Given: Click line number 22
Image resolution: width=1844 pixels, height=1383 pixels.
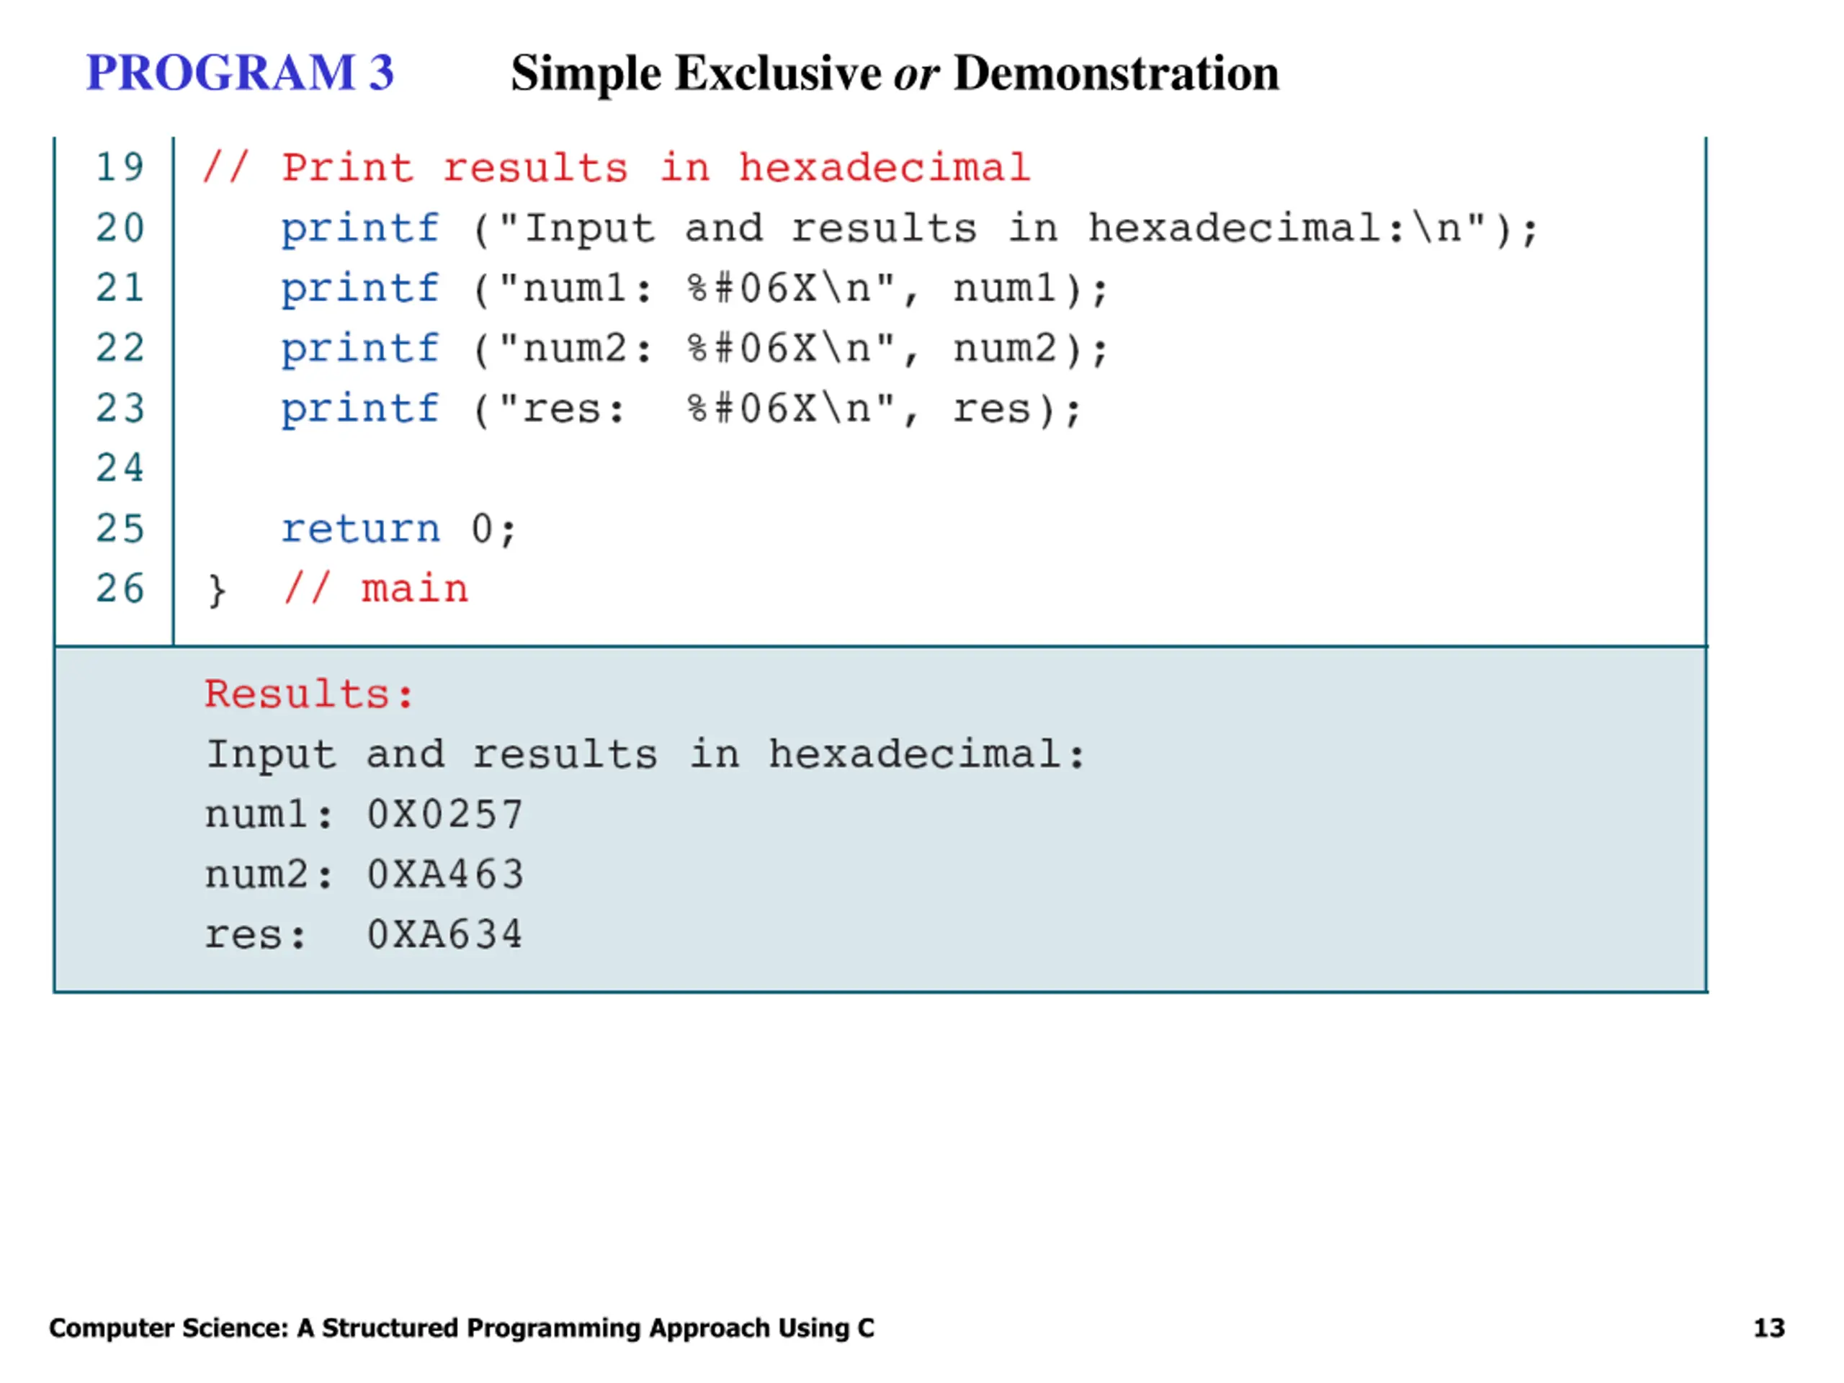Looking at the screenshot, I should point(120,348).
